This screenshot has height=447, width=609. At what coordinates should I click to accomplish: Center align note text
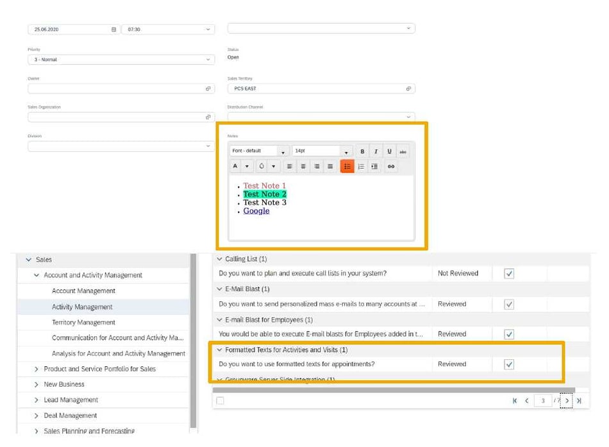click(303, 166)
